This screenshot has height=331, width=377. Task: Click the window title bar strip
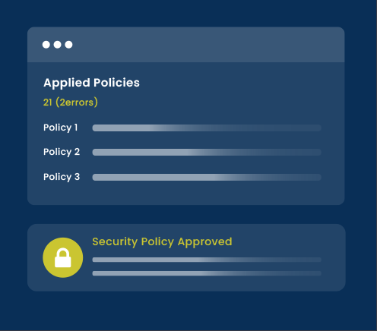pos(186,45)
